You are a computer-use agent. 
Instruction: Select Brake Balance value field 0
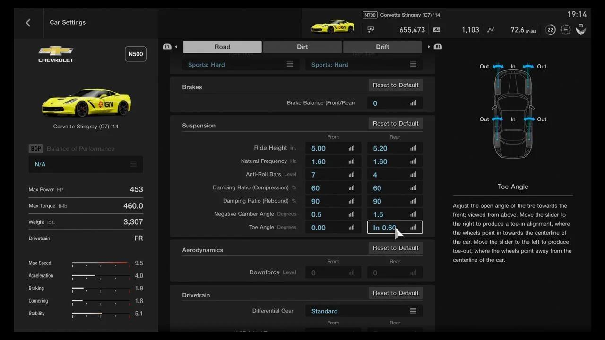tap(395, 103)
